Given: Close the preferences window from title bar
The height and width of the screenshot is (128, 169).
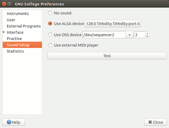Looking at the screenshot, I should 3,4.
